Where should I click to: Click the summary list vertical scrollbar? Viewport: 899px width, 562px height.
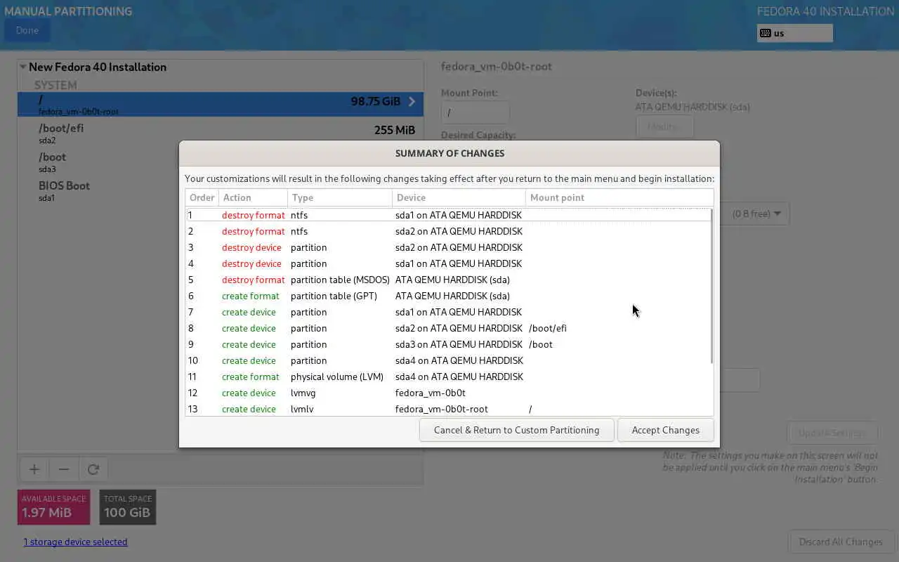(711, 286)
